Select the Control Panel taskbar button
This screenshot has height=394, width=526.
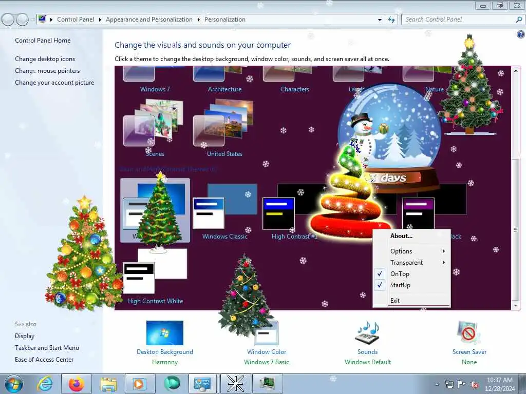pos(202,384)
